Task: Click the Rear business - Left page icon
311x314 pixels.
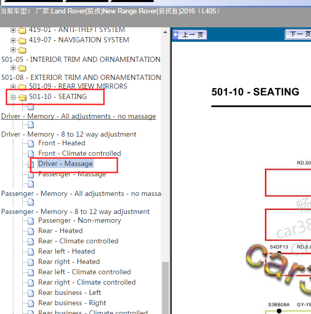Action: (30, 293)
